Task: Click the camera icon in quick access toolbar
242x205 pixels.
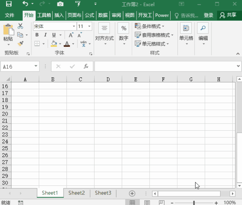Action: click(x=60, y=4)
